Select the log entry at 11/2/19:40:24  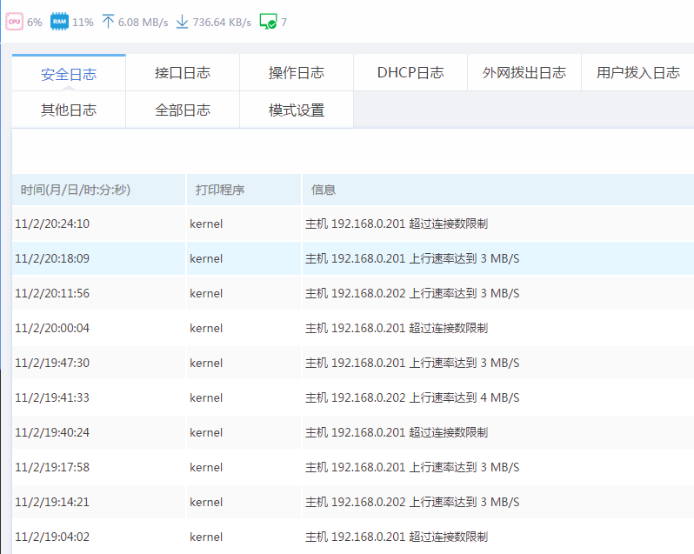tap(353, 432)
